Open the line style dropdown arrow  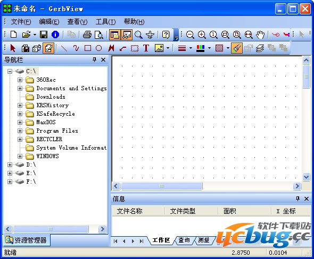[x=191, y=48]
